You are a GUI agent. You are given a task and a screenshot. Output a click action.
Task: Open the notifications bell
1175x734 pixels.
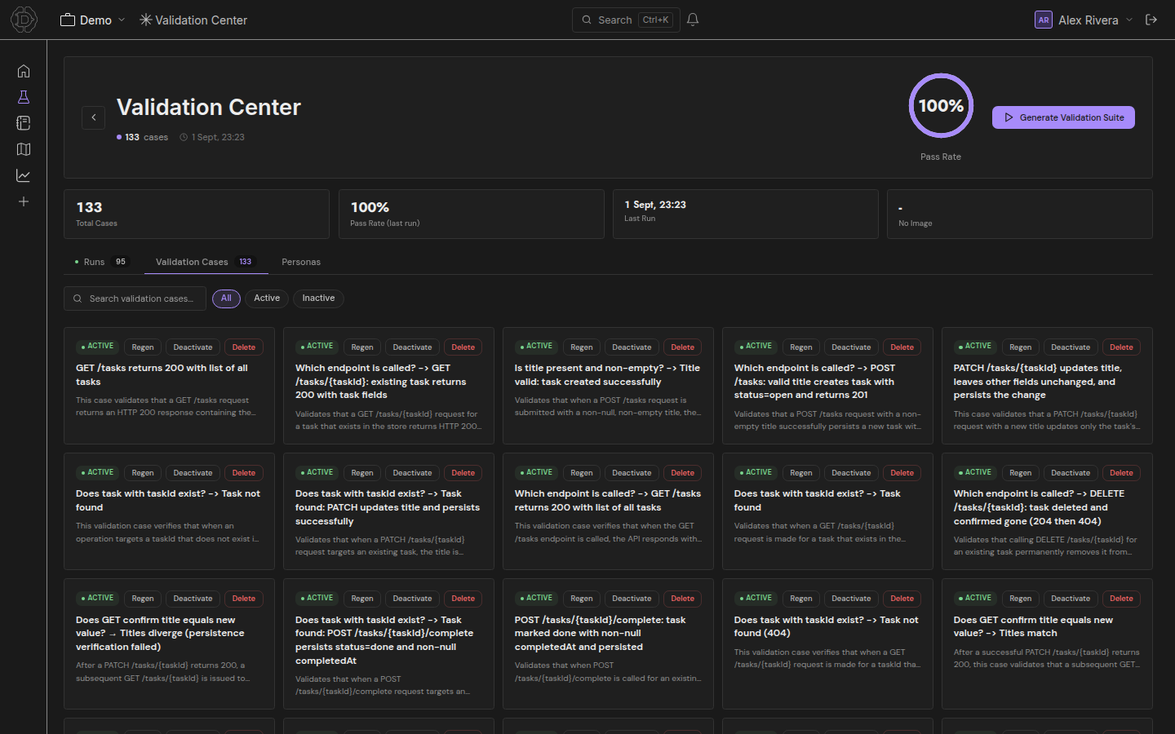point(693,20)
